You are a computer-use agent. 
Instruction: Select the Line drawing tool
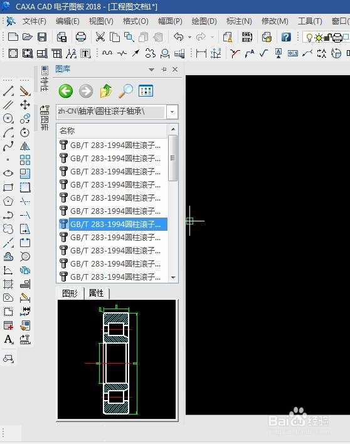[8, 91]
